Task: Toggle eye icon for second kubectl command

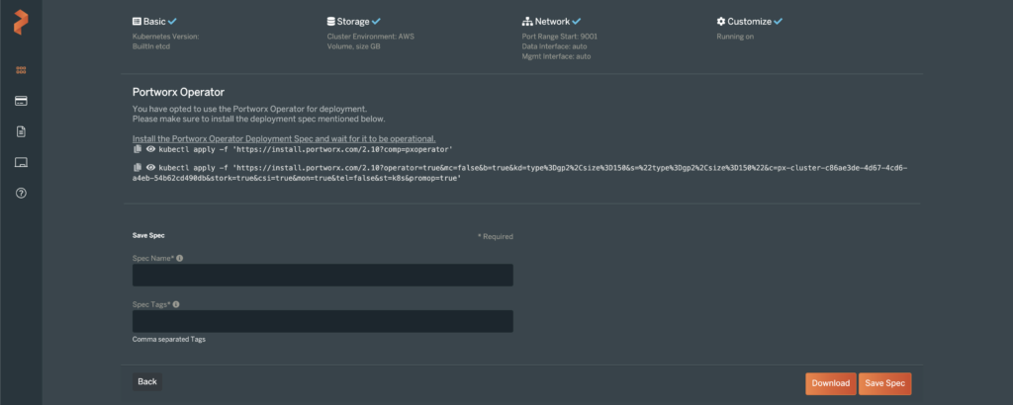Action: click(x=150, y=169)
